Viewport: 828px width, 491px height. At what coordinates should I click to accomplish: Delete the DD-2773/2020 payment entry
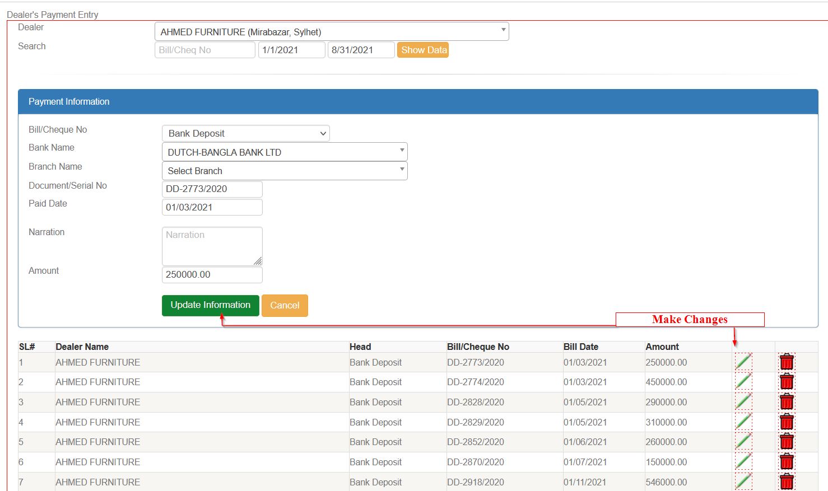(x=787, y=362)
